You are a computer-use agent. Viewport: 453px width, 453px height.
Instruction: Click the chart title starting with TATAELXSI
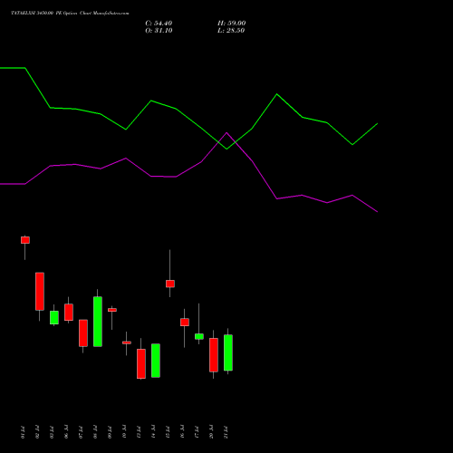tap(70, 14)
